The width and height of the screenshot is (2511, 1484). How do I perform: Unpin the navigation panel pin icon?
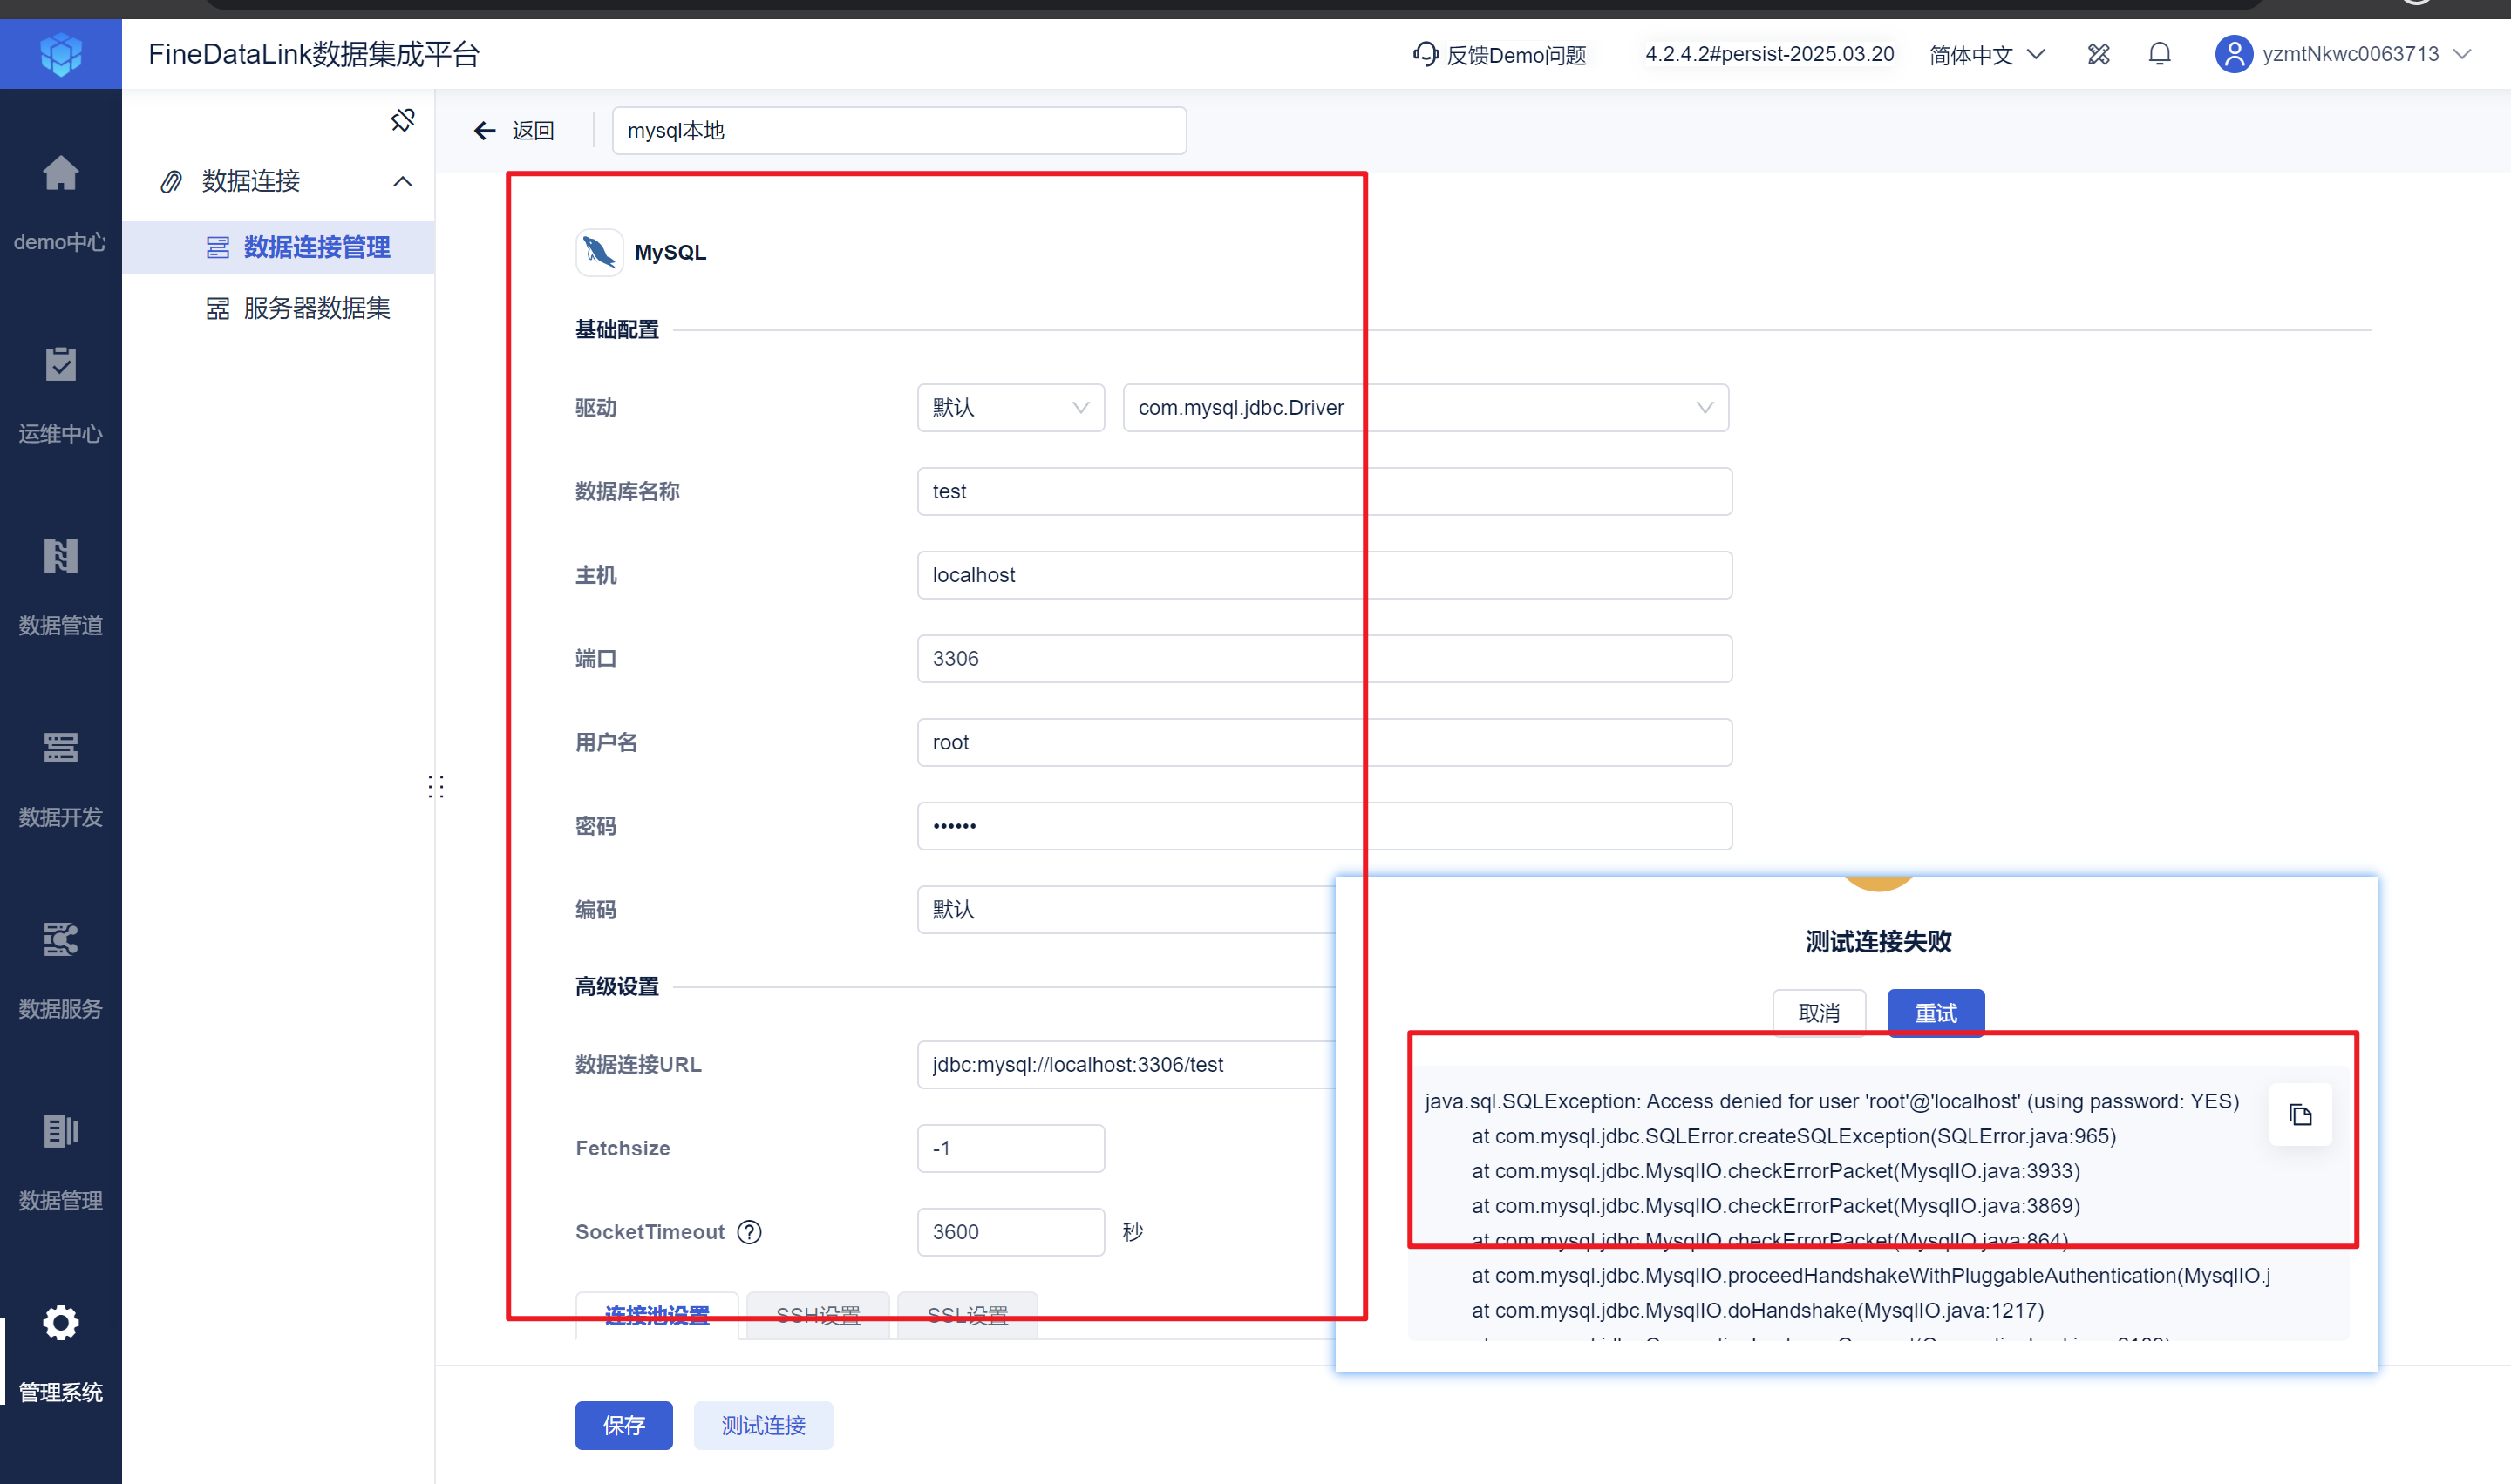pos(402,120)
